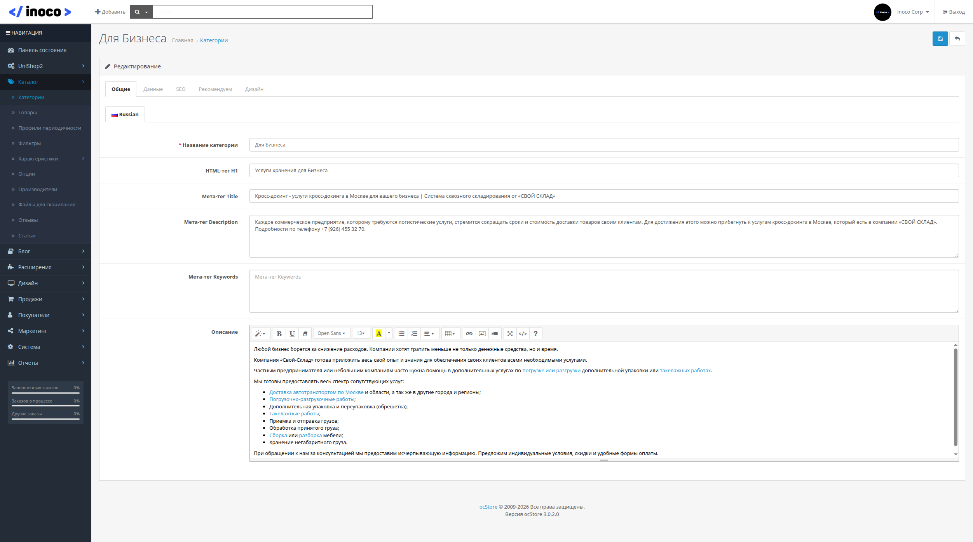The height and width of the screenshot is (542, 973).
Task: Insert a link with chain icon
Action: point(469,333)
